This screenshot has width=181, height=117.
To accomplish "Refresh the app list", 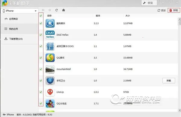I will 57,10.
